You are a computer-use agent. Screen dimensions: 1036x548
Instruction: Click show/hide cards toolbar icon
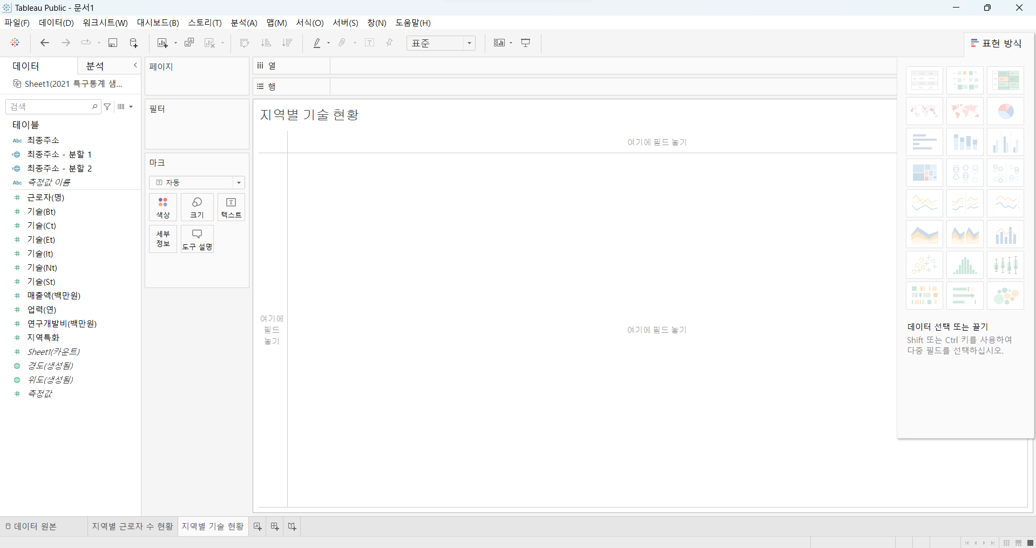click(x=499, y=43)
